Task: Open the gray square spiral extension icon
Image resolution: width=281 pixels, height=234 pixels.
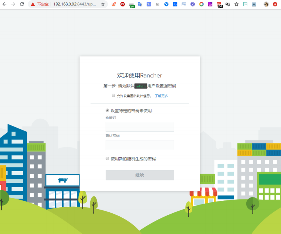Action: coord(158,4)
